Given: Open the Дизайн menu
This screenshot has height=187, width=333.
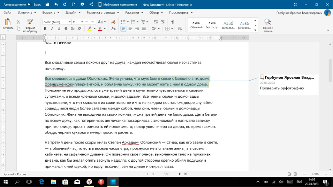Looking at the screenshot, I should 73,13.
